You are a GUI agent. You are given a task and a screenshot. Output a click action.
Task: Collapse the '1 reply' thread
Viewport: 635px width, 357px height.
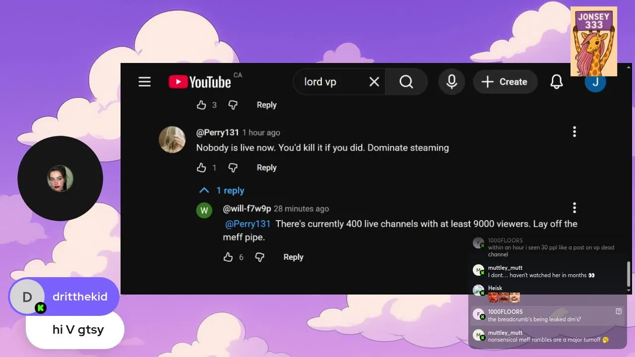(221, 190)
